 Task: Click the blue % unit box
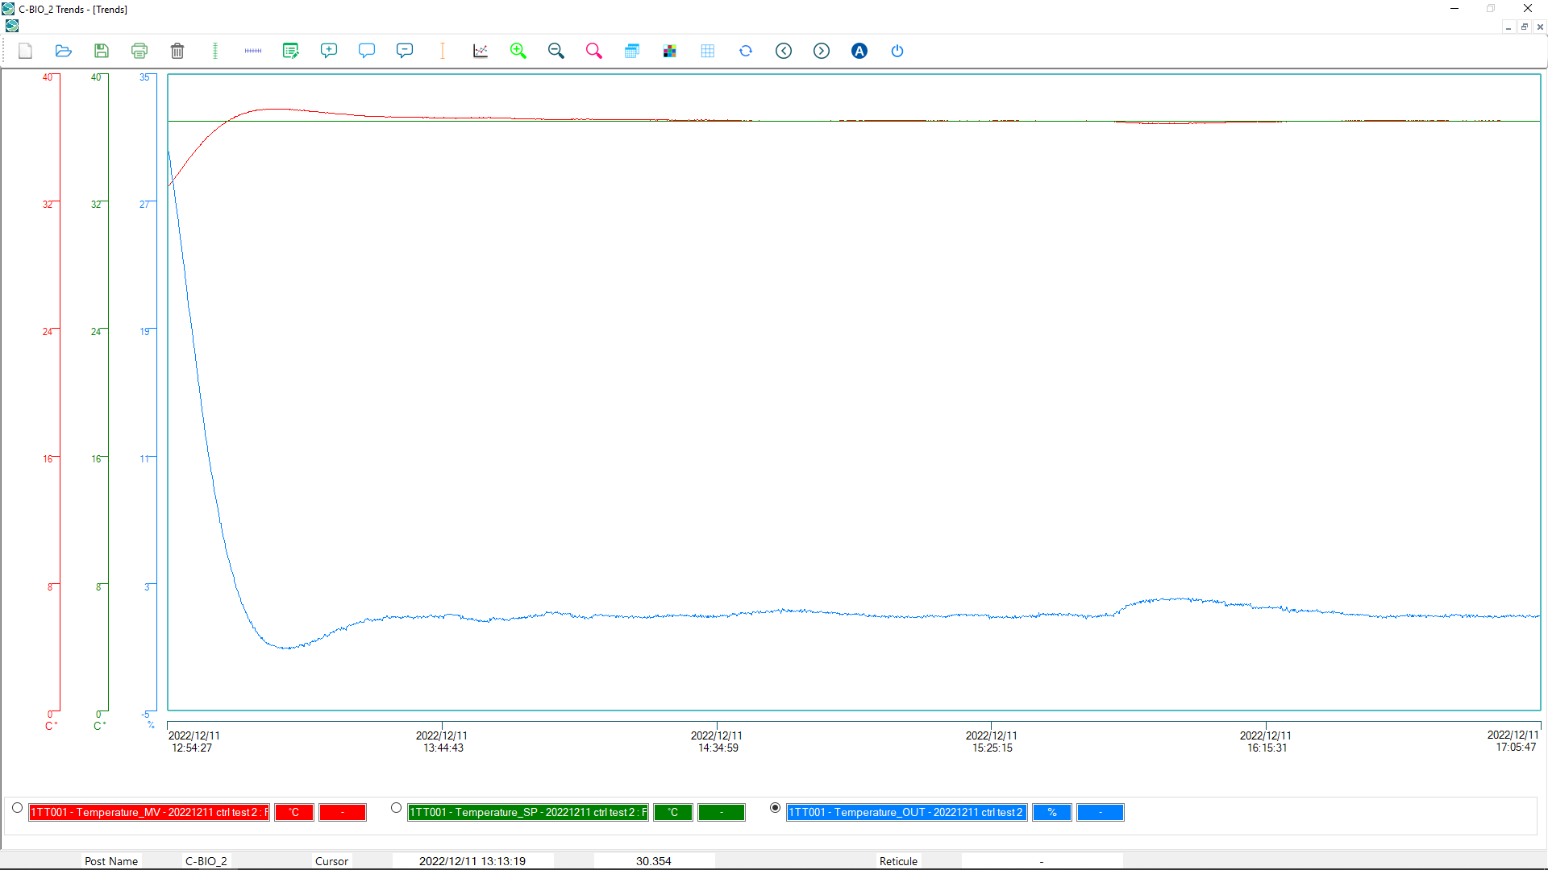click(1052, 812)
